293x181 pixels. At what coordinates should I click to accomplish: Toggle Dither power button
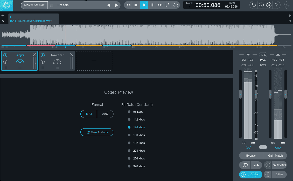coord(268,175)
